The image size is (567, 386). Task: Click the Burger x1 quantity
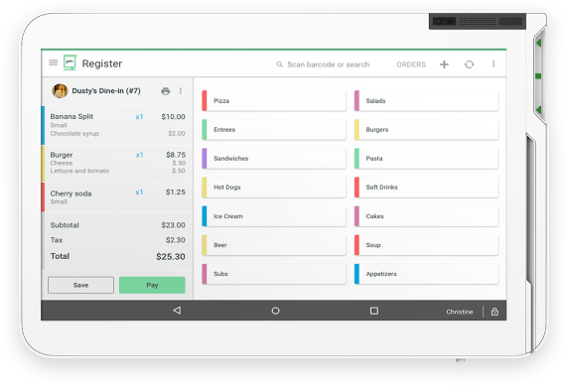(139, 155)
